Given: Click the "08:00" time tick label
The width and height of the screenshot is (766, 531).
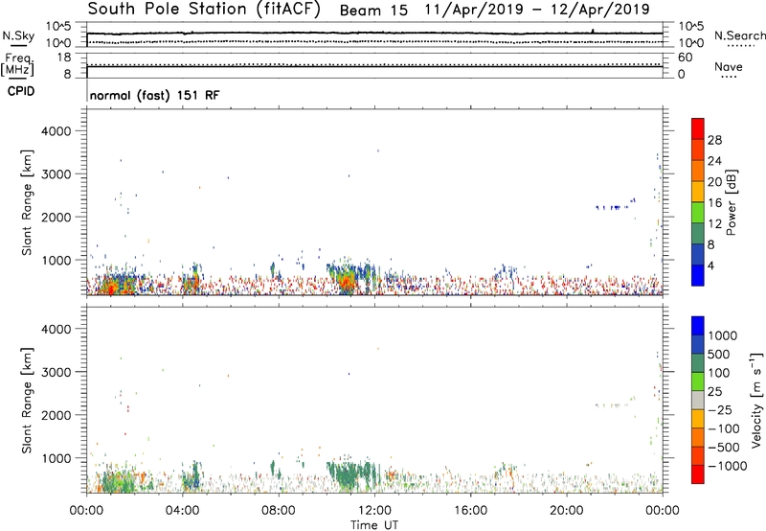Looking at the screenshot, I should 279,511.
